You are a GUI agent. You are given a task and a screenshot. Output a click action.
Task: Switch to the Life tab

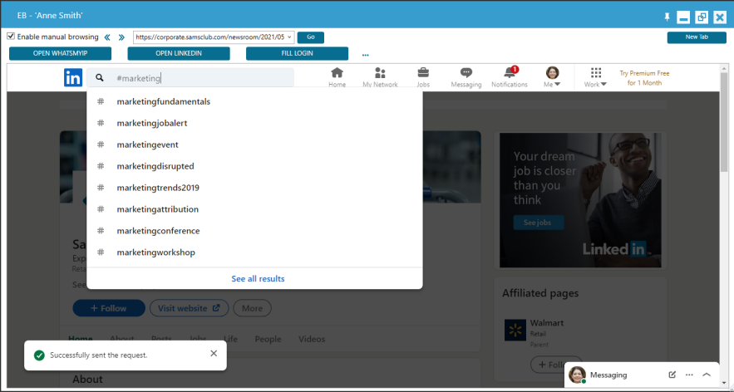[x=231, y=339]
